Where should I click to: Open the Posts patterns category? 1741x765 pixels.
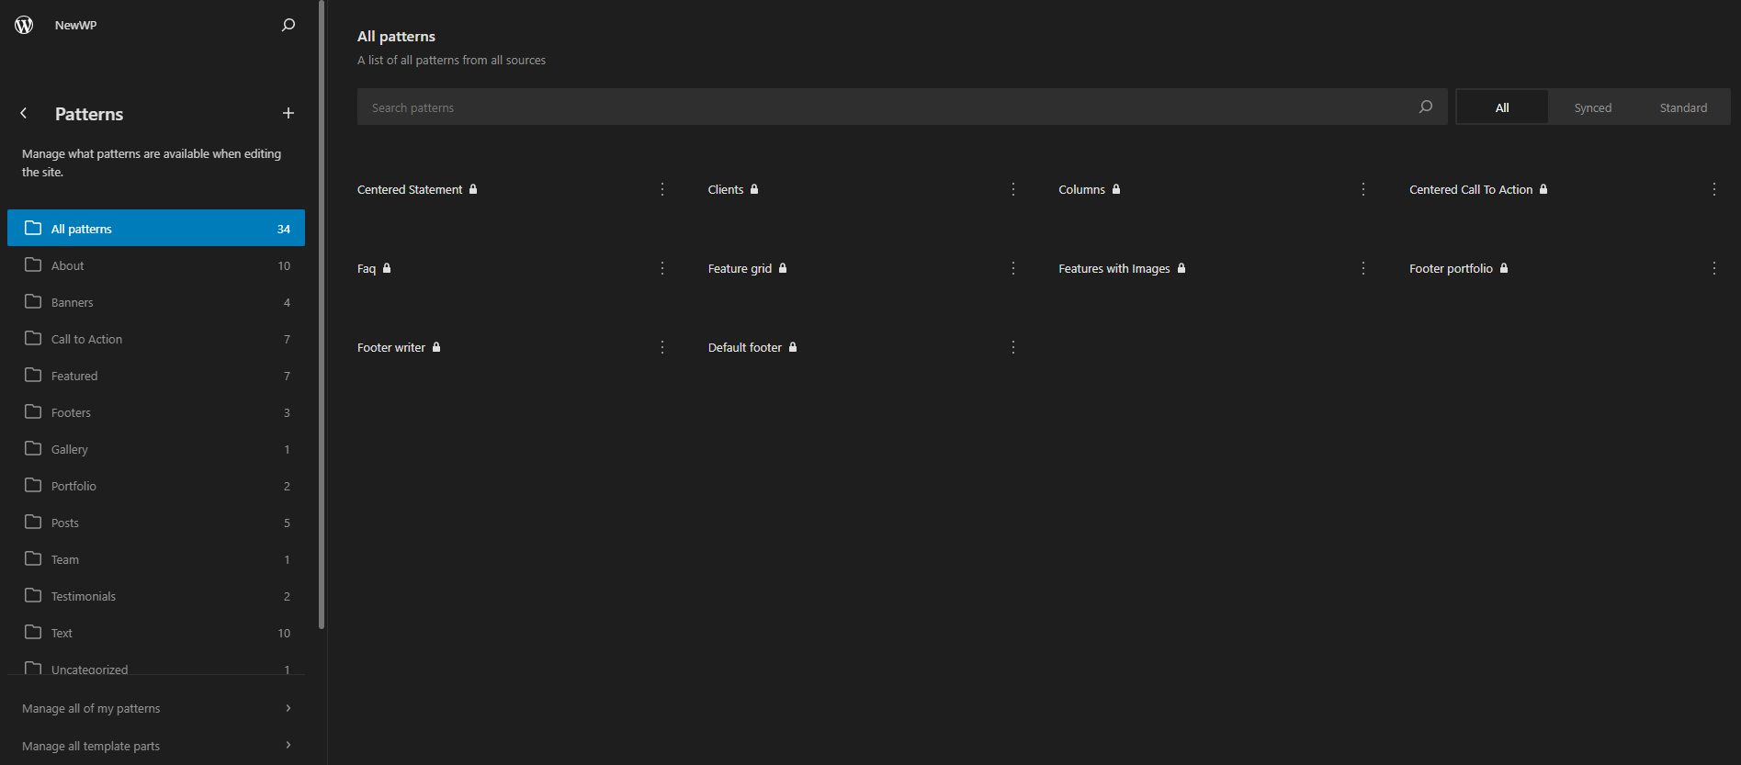(156, 523)
